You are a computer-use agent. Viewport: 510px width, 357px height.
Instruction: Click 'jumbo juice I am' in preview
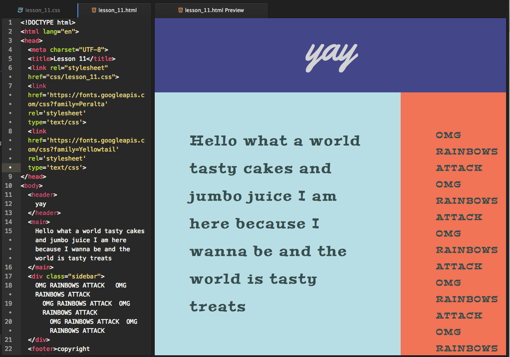tap(262, 196)
